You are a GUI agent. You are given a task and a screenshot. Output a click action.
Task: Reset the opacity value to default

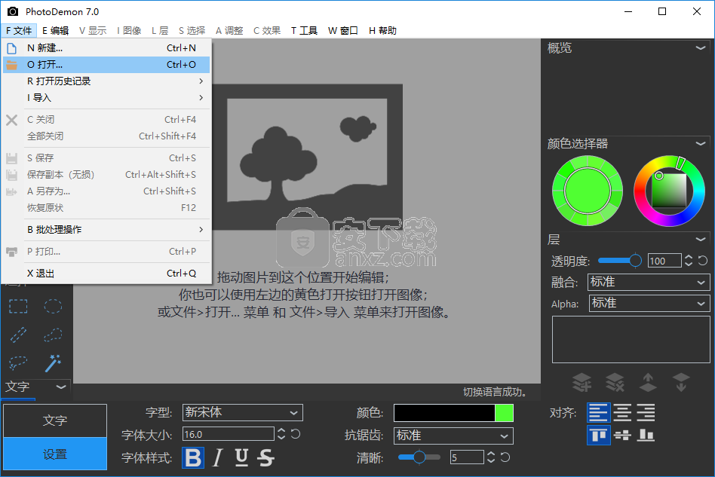tap(703, 261)
